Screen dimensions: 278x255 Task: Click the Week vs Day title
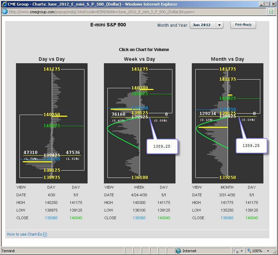pos(140,59)
